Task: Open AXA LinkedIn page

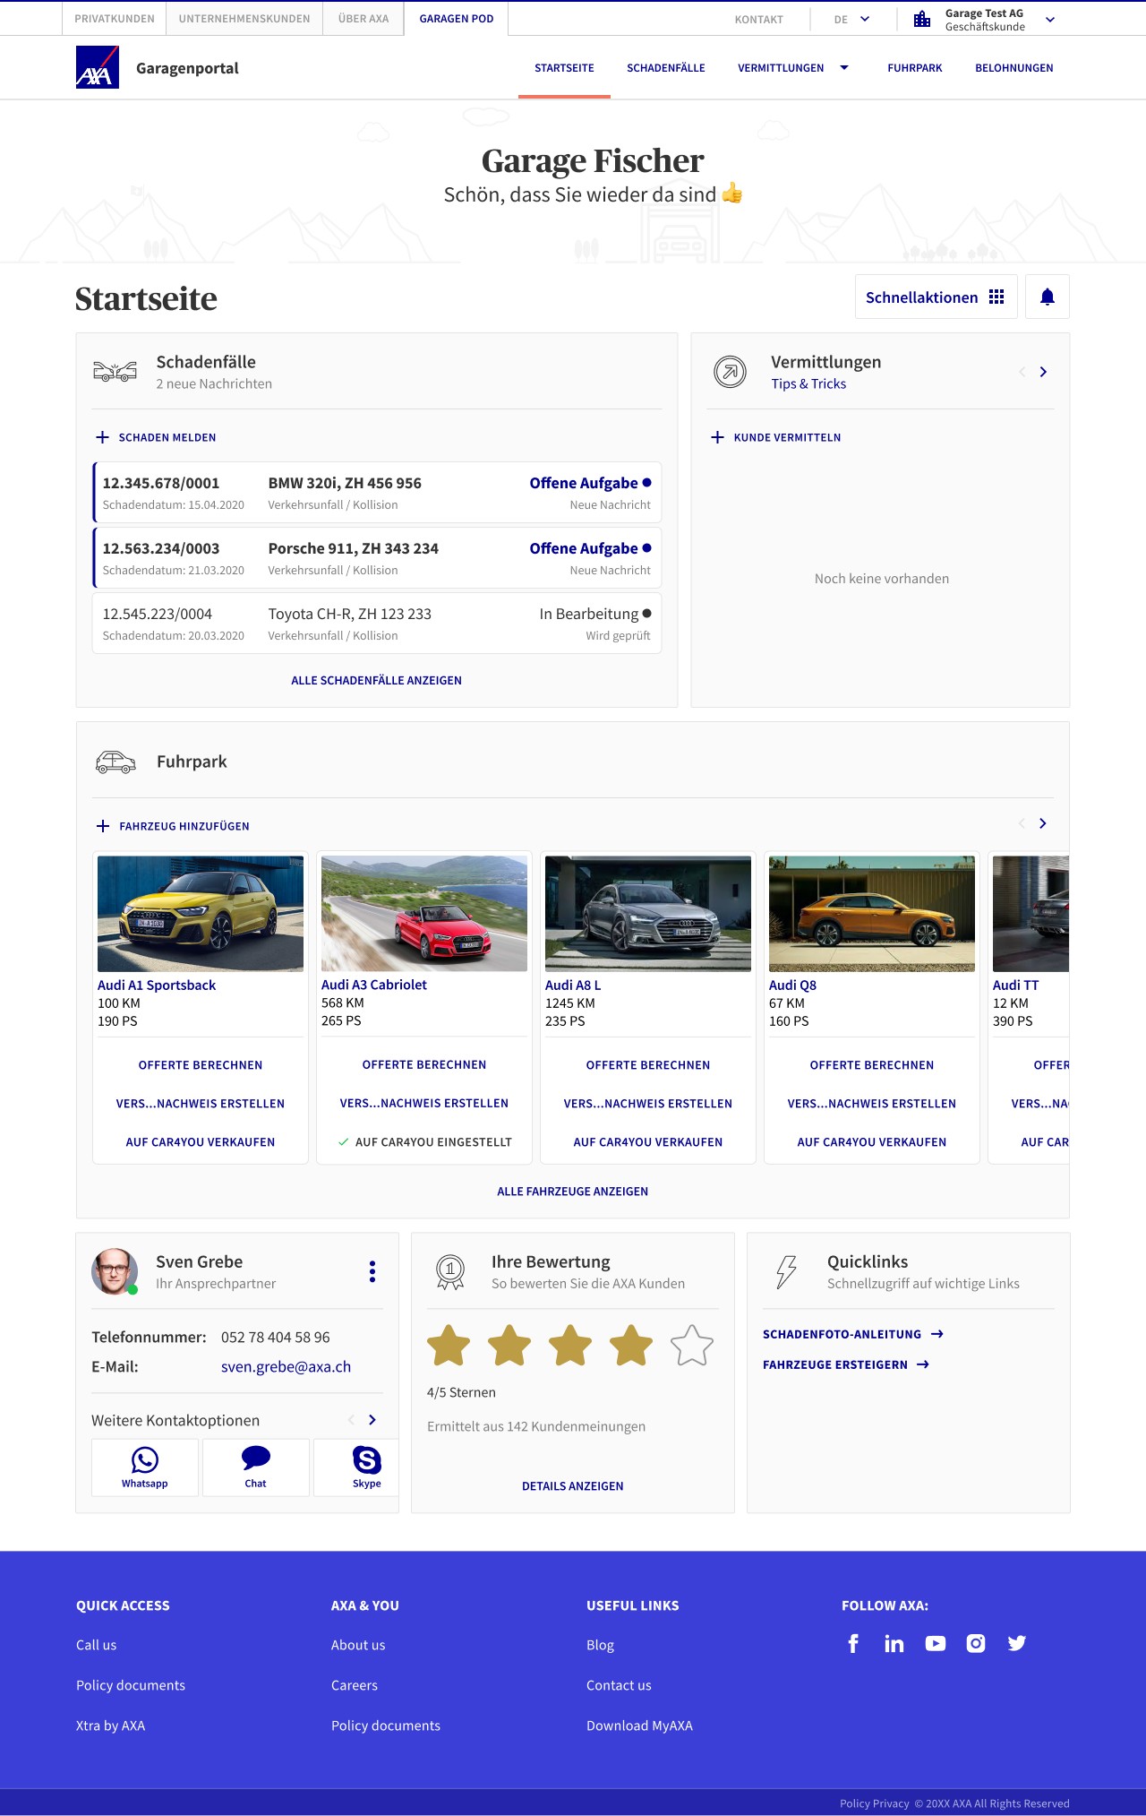Action: tap(894, 1643)
